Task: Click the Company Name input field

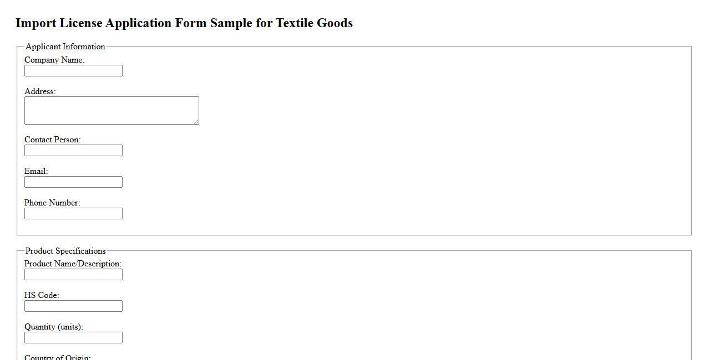Action: click(73, 70)
